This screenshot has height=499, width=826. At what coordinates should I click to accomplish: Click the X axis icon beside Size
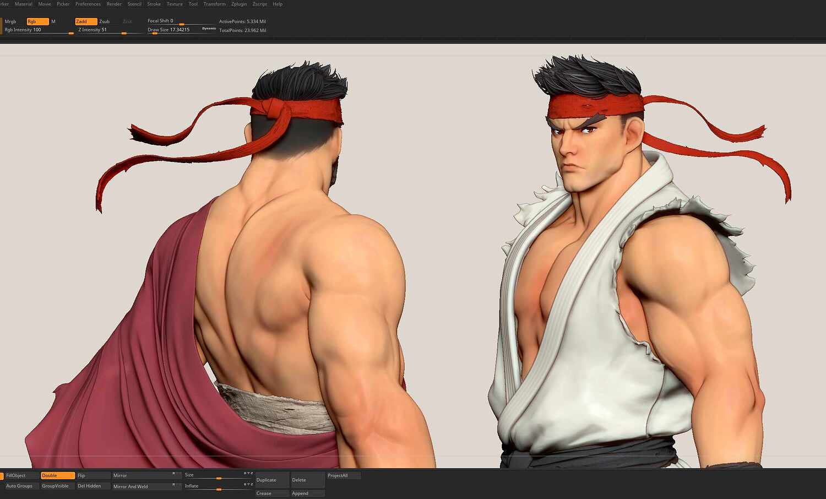[x=244, y=475]
